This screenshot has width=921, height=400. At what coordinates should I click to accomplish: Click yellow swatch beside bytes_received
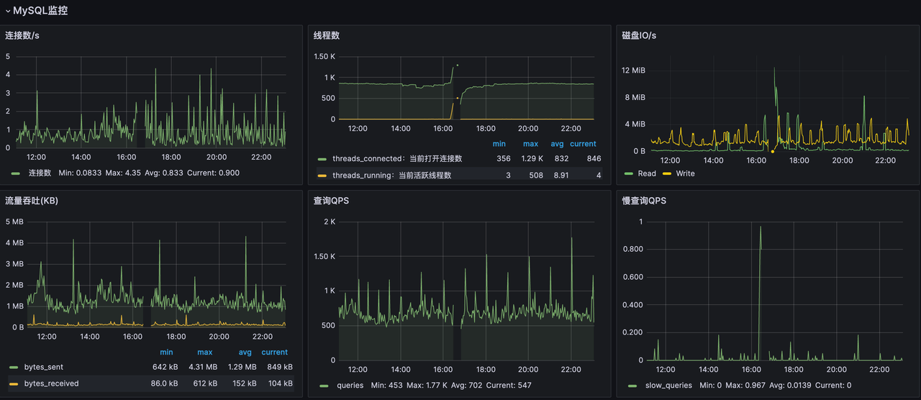[x=14, y=383]
